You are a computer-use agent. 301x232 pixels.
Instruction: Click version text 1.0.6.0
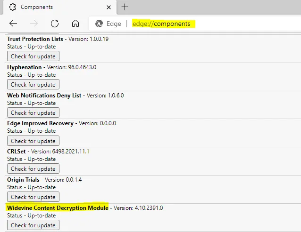[116, 96]
